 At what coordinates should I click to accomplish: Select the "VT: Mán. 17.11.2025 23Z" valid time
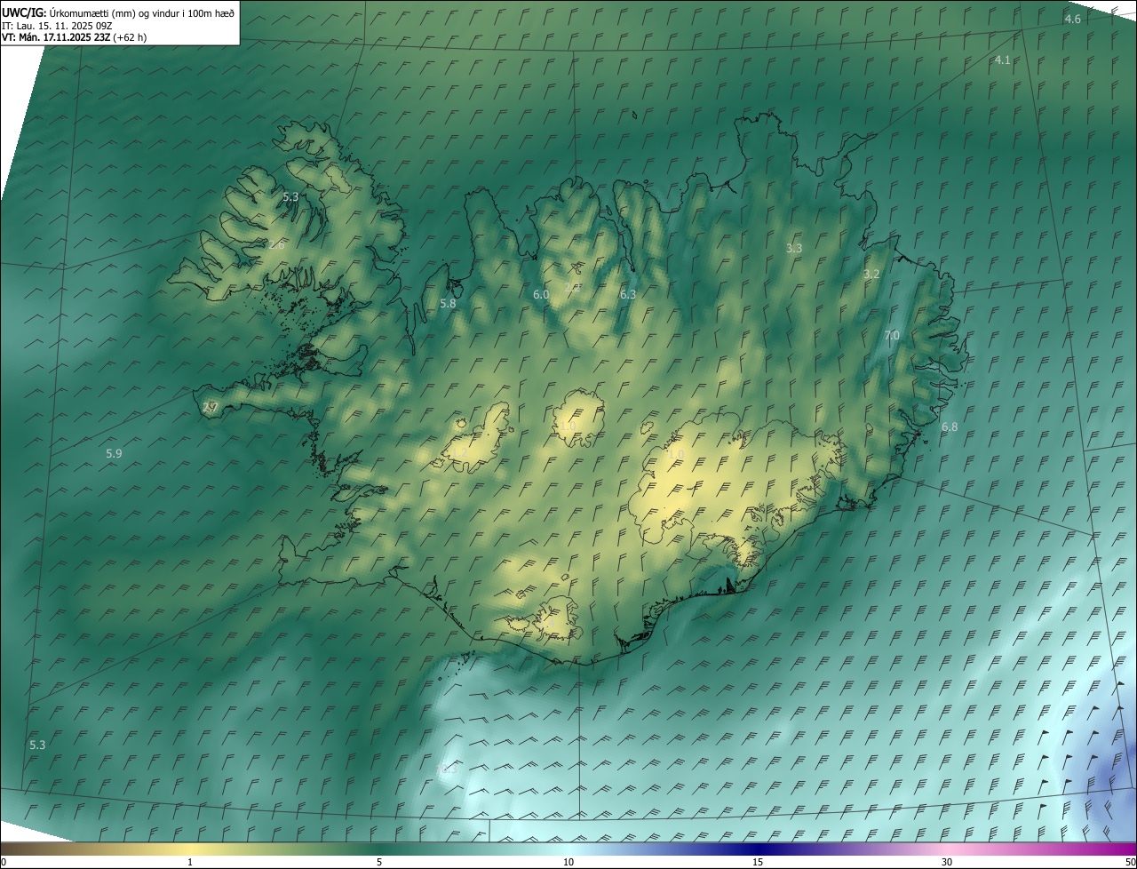56,37
